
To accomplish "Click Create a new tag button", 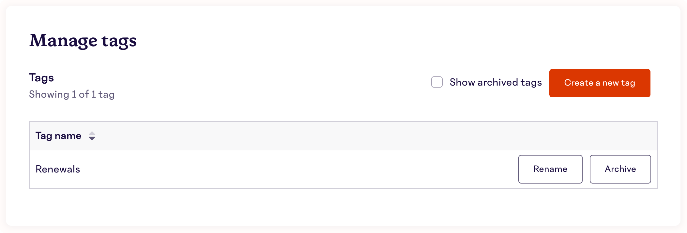I will tap(600, 83).
